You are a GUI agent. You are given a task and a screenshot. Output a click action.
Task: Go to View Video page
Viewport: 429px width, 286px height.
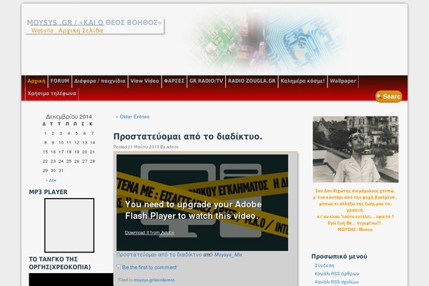[x=144, y=81]
